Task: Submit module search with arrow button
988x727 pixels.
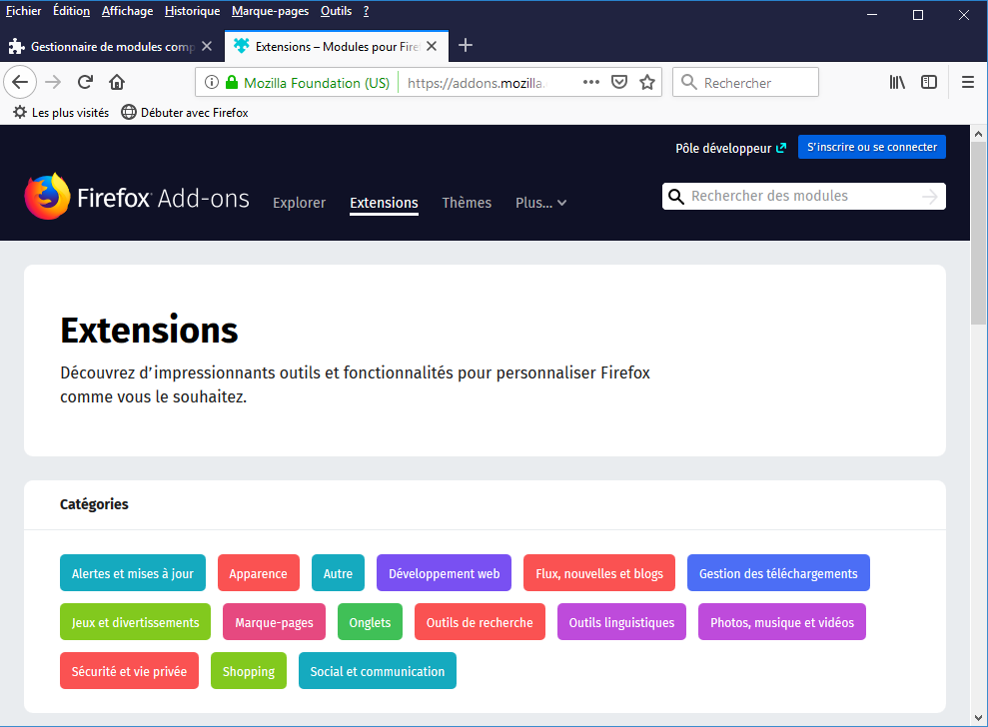Action: pyautogui.click(x=929, y=197)
